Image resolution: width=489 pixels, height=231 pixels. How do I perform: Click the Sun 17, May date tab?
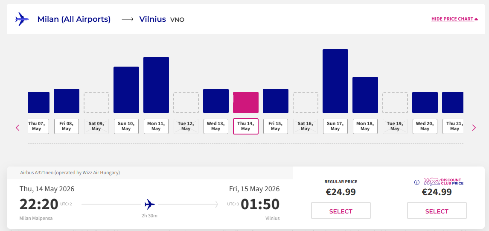(335, 126)
